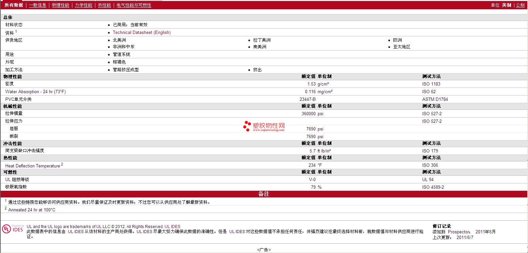Viewport: 528px width, 253px height.
Task: Click the 备注 notes header bar
Action: click(x=264, y=194)
